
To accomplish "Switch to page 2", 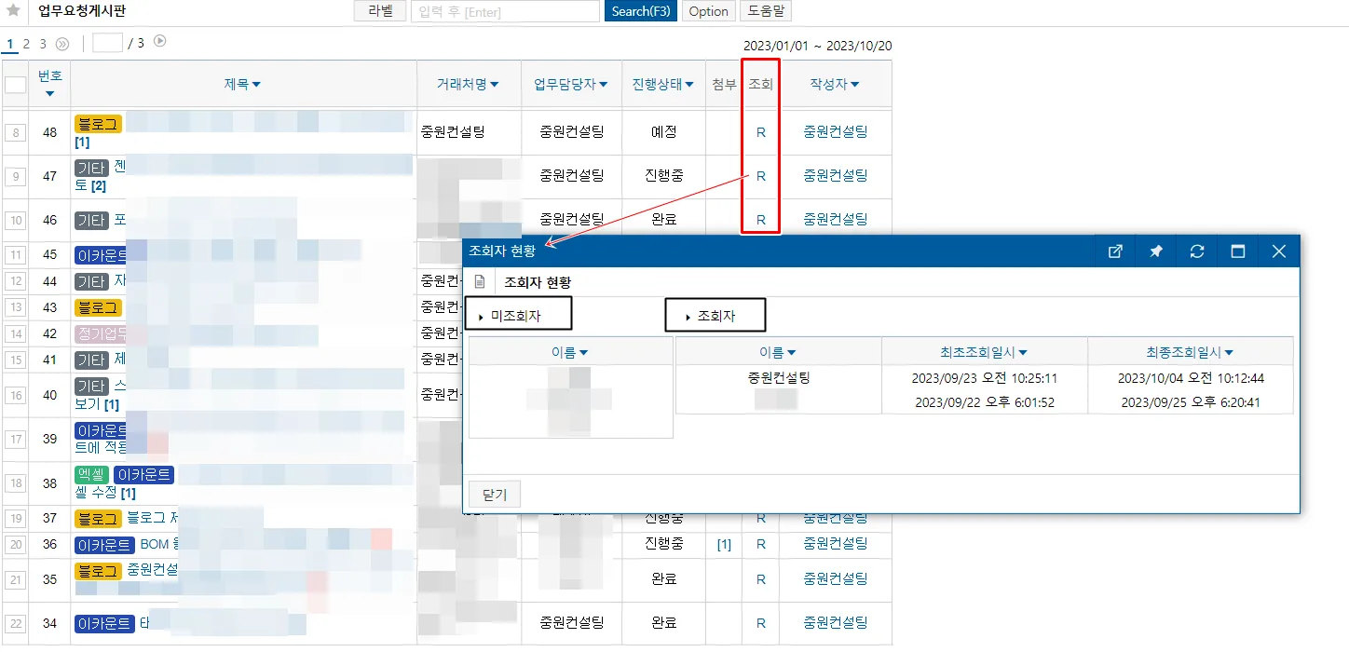I will tap(26, 44).
